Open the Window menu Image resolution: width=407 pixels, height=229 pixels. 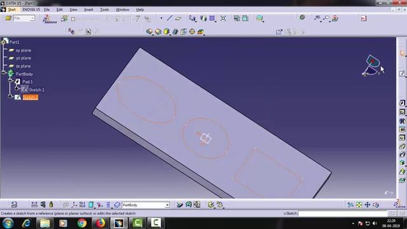tap(123, 10)
